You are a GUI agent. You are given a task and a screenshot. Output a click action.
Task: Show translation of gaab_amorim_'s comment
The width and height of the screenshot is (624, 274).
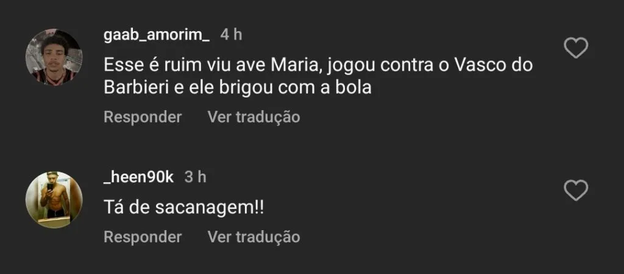pyautogui.click(x=253, y=117)
